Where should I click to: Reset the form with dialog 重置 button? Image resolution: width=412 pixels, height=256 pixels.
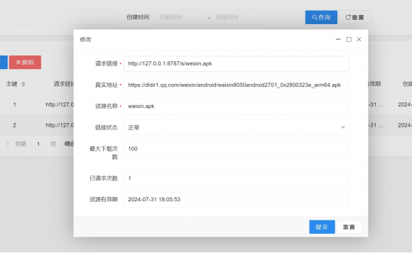[x=349, y=227]
